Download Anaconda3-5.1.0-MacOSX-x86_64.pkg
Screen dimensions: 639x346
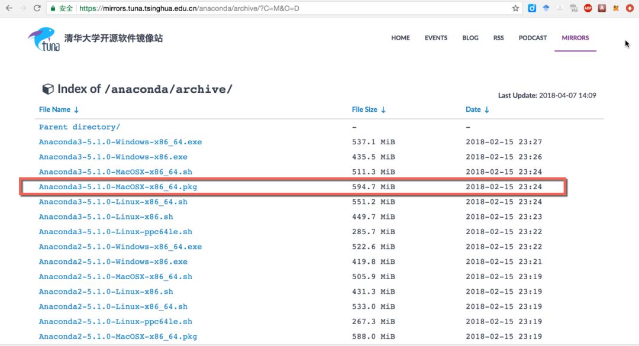pos(118,187)
